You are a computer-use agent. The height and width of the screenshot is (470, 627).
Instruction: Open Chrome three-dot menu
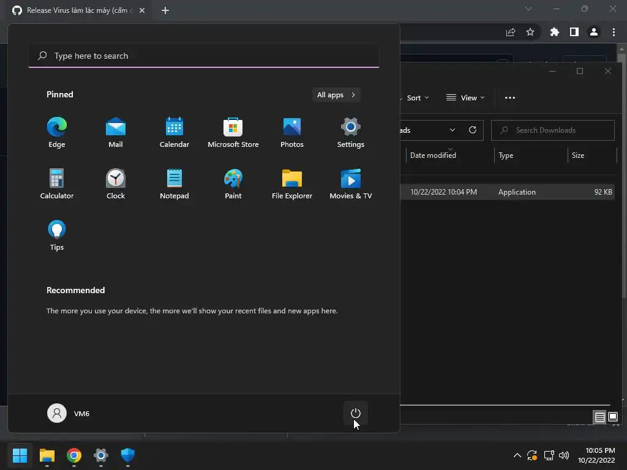(614, 32)
